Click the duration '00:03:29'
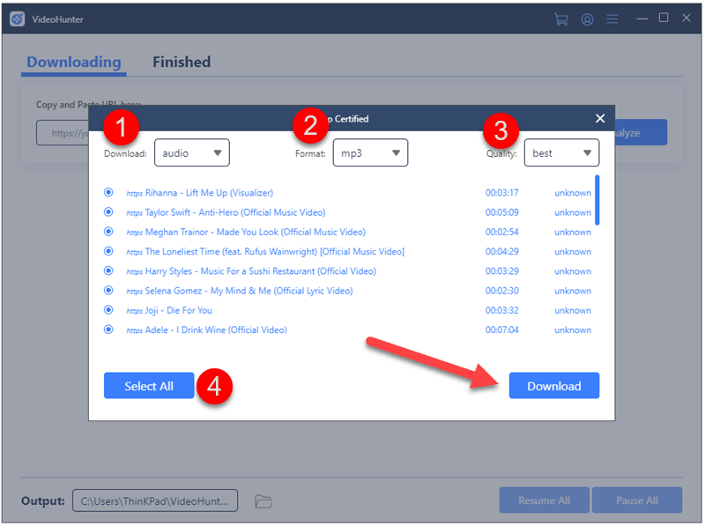This screenshot has width=705, height=526. [501, 271]
